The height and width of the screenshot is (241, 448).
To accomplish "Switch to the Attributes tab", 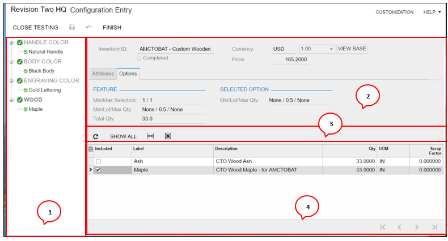I will tap(103, 74).
